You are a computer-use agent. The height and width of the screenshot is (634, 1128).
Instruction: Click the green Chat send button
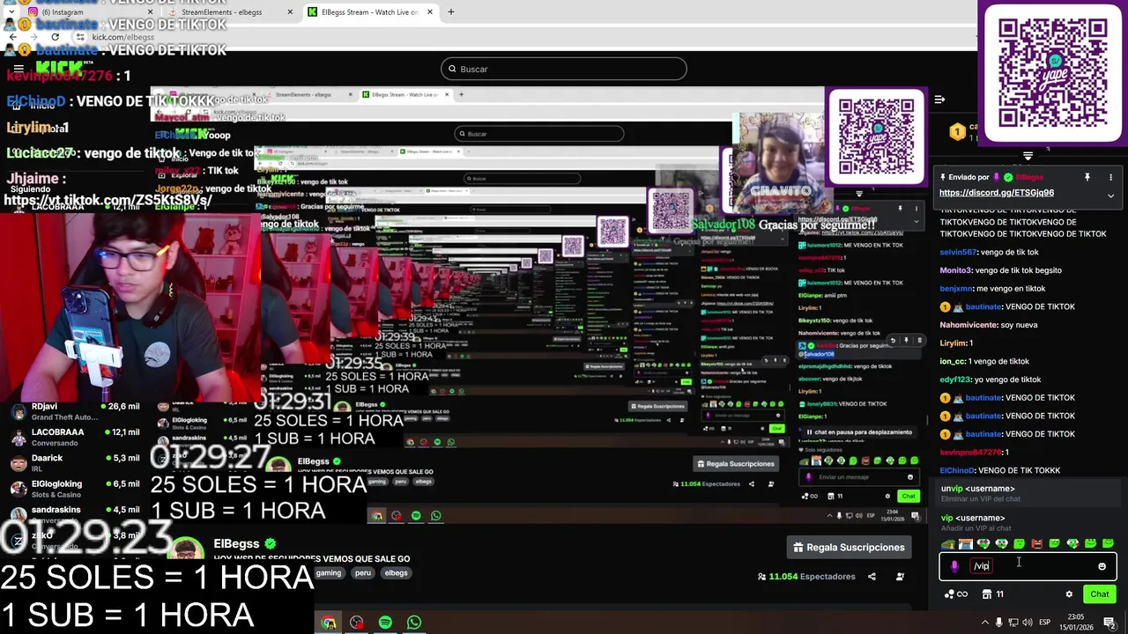point(1099,594)
